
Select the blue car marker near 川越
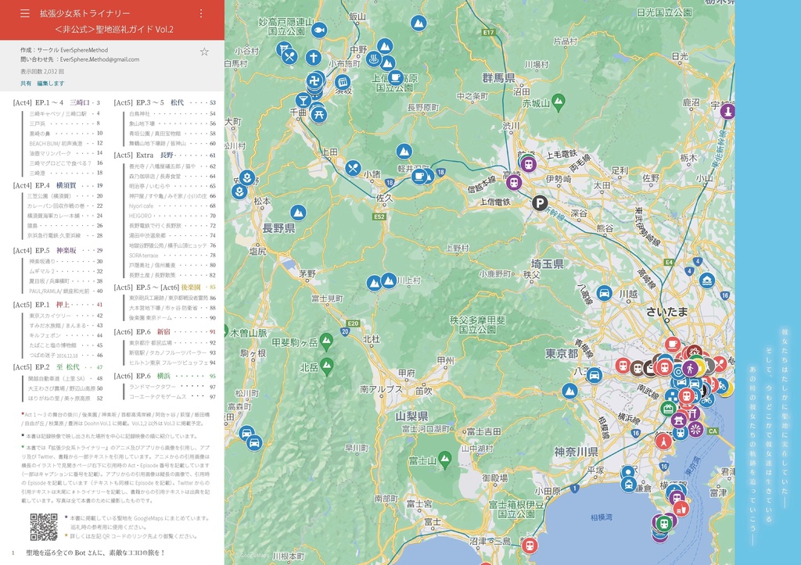[x=605, y=293]
